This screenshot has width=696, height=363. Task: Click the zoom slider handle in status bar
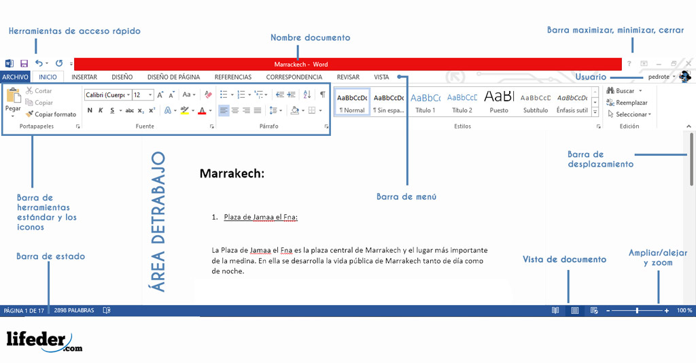(x=637, y=311)
